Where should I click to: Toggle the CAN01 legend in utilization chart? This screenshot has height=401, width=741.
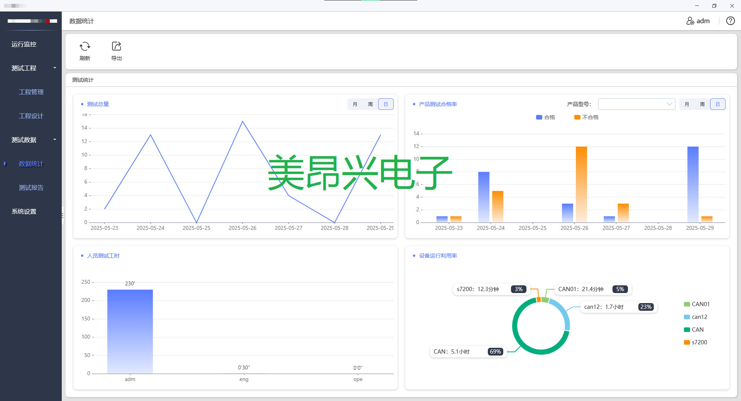(697, 304)
